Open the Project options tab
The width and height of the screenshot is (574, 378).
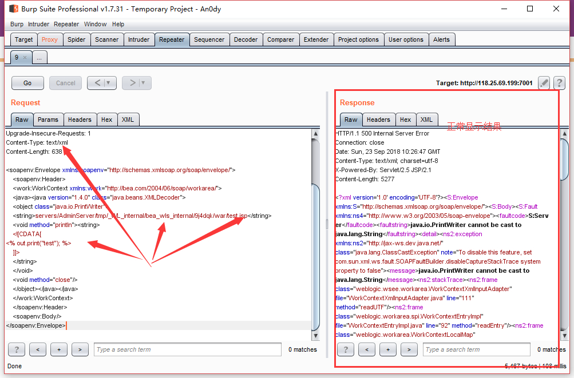tap(358, 39)
